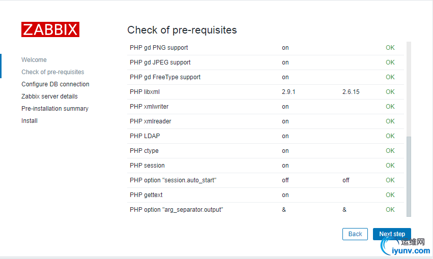
Task: Go Back to previous step
Action: (x=355, y=234)
